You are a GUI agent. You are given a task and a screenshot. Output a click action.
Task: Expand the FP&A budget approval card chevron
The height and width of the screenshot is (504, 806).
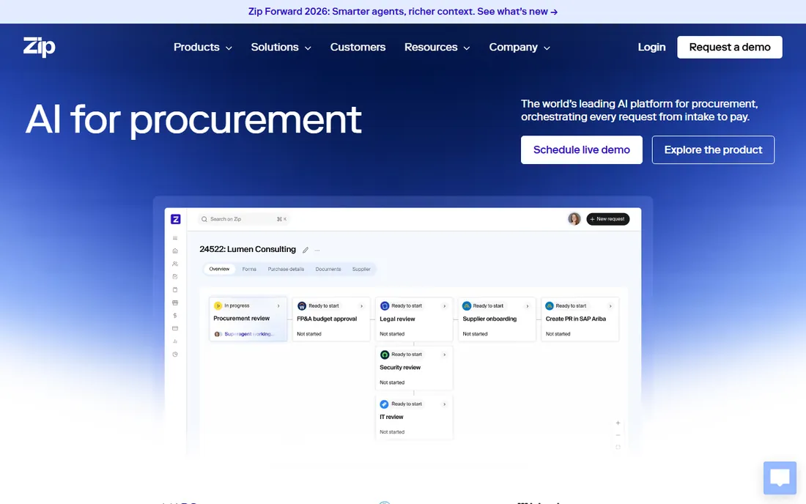click(x=361, y=306)
